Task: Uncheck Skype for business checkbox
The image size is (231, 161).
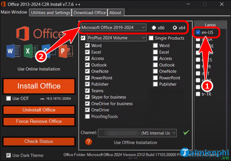Action: tap(87, 97)
